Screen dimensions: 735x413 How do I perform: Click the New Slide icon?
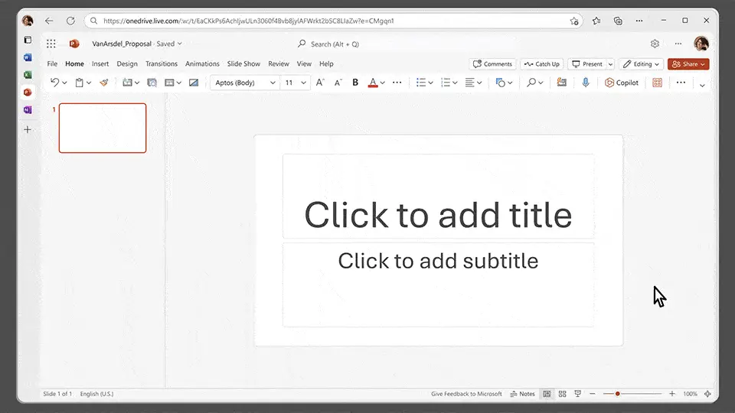[x=127, y=83]
